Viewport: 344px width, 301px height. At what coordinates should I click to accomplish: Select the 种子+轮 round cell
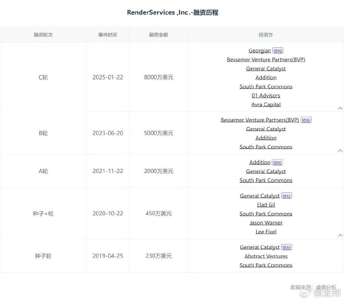[x=43, y=214]
